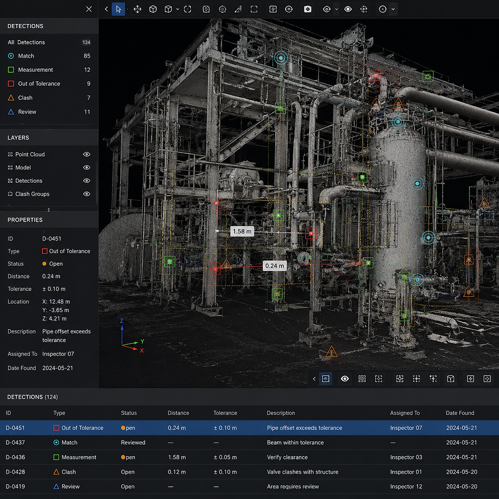
Task: Click the dotted four-way arrows icon in top toolbar
Action: (364, 9)
